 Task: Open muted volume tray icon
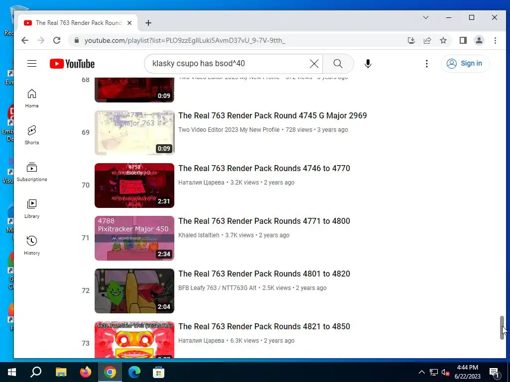(x=445, y=372)
